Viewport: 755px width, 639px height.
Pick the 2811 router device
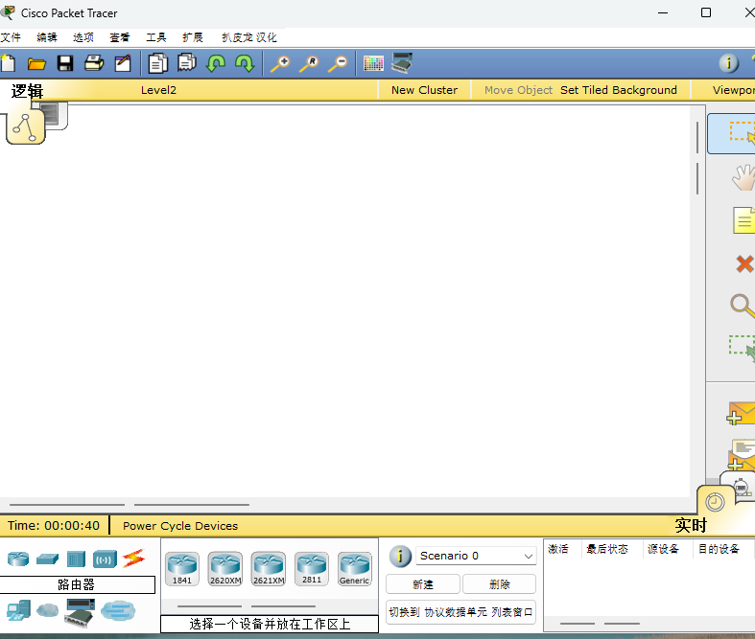pos(312,569)
